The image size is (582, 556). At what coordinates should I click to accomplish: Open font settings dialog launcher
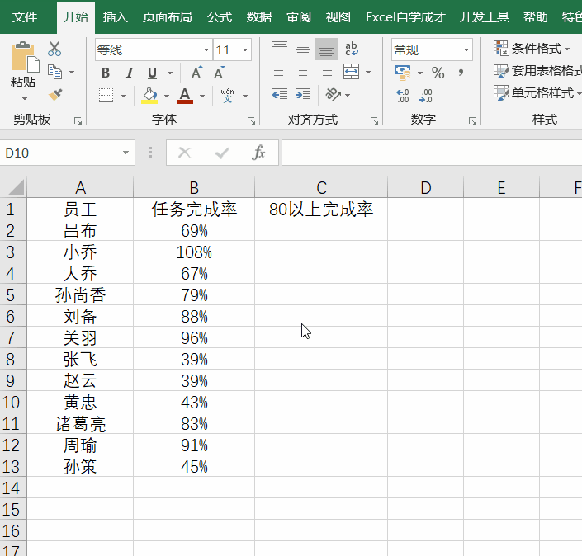click(251, 120)
